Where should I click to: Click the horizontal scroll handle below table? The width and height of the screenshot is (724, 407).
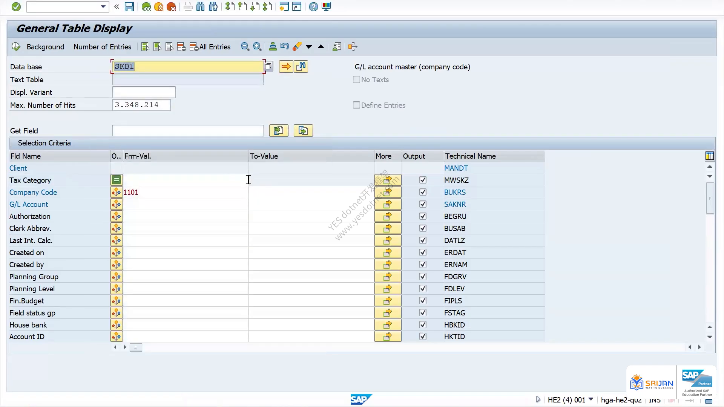(x=136, y=347)
